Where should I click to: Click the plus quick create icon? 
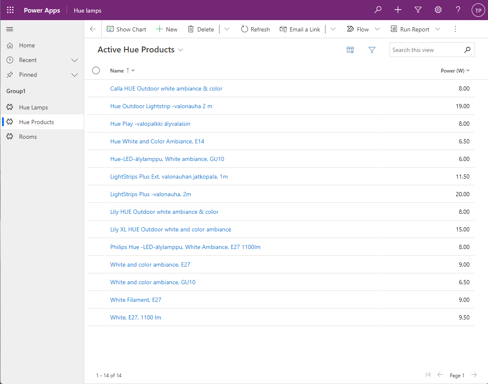point(398,10)
